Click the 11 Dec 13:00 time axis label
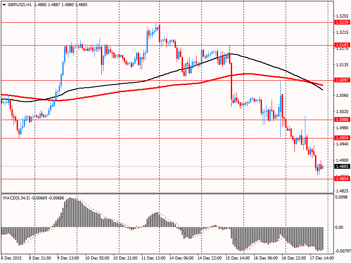This screenshot has height=263, width=351. tap(153, 258)
